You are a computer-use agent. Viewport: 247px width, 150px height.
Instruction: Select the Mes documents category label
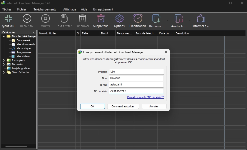[x=26, y=44]
